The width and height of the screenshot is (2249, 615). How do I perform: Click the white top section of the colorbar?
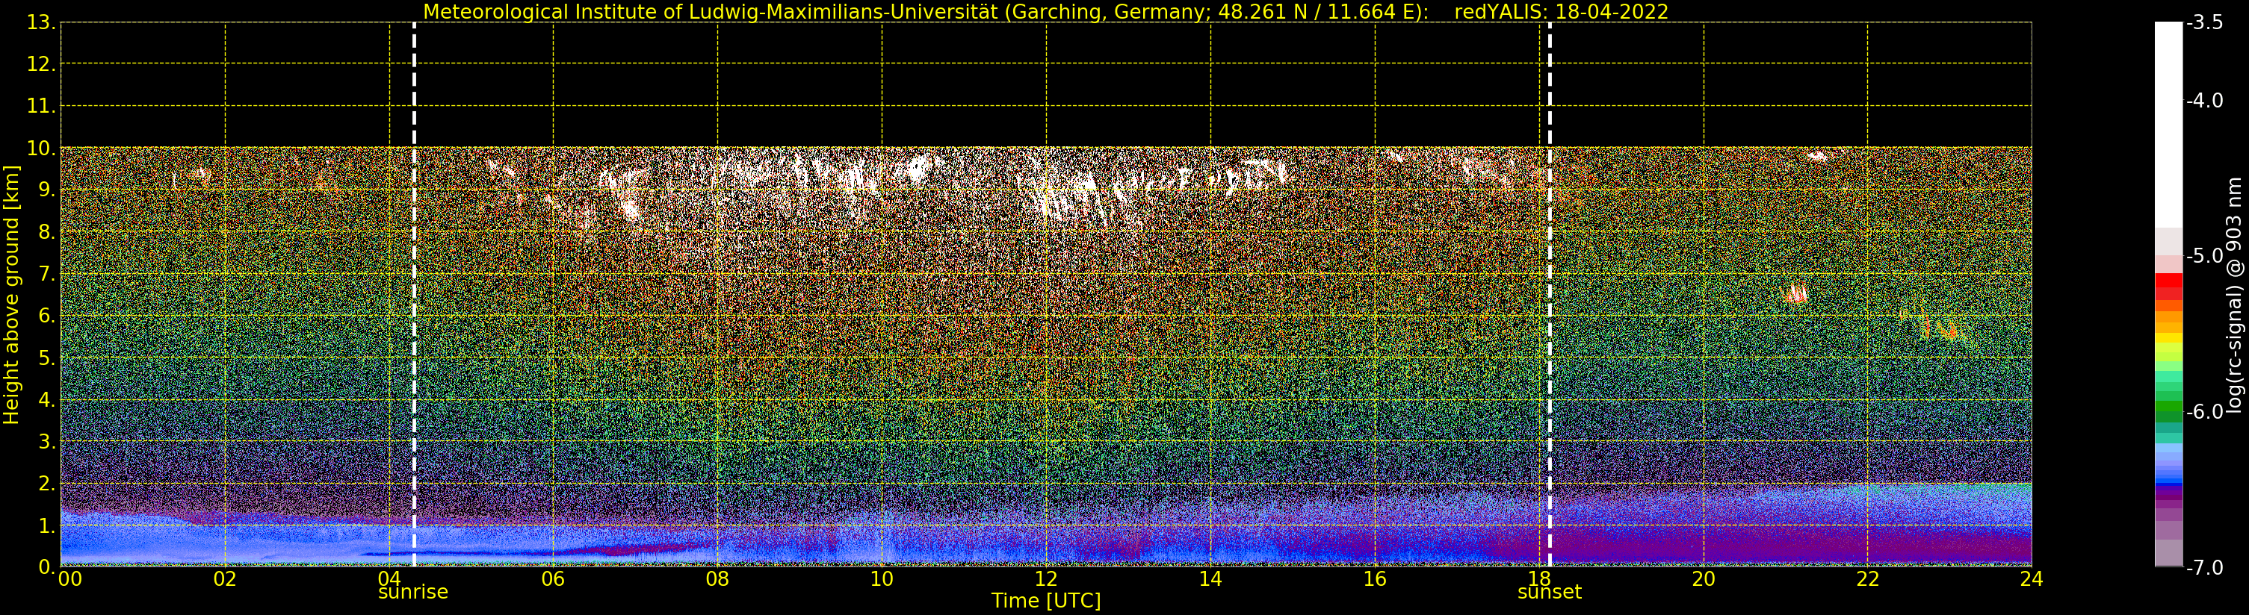click(x=2168, y=125)
